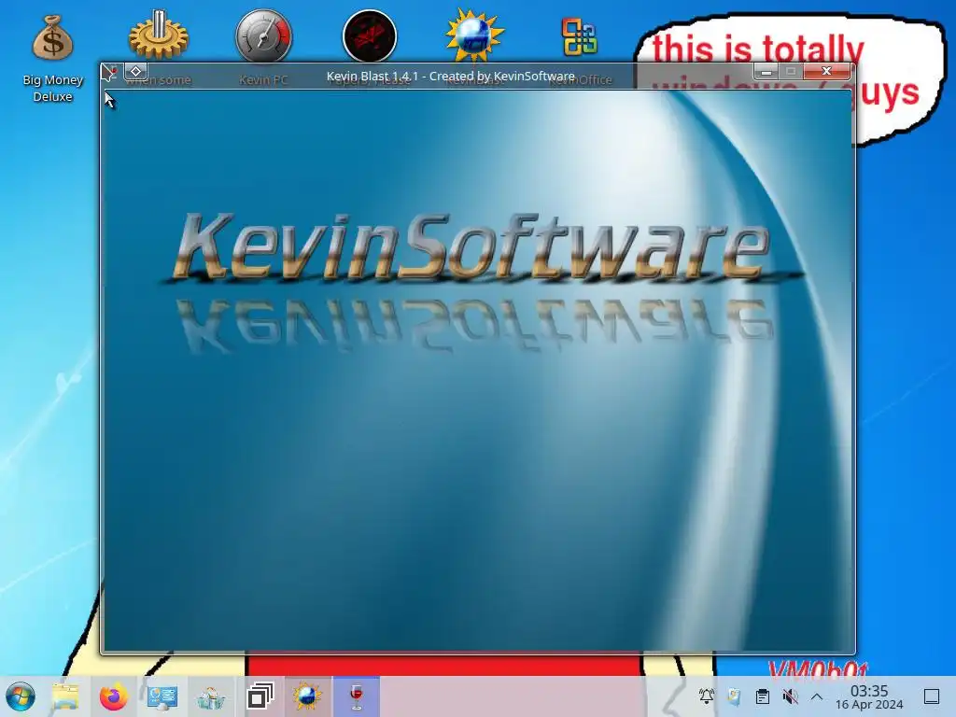Select the Kevin Blast taskbar entry

(307, 696)
